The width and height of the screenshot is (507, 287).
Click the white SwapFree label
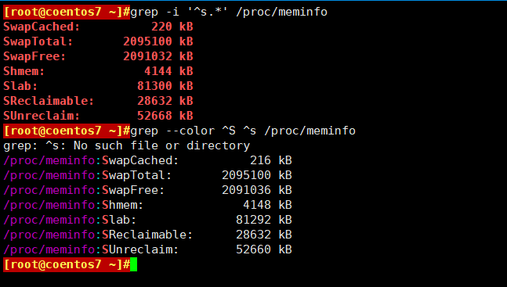(133, 190)
